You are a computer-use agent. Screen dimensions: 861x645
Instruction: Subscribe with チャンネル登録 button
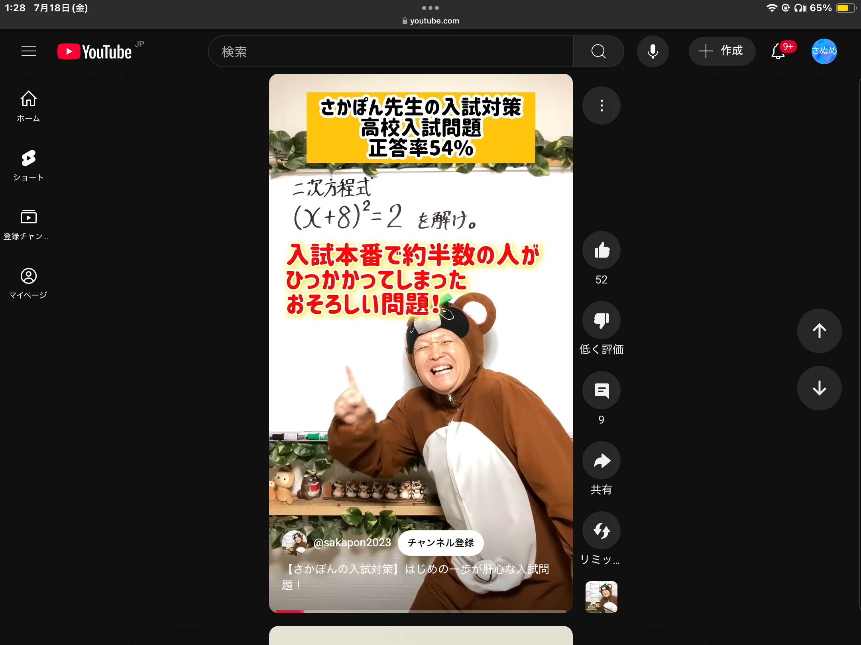[440, 543]
